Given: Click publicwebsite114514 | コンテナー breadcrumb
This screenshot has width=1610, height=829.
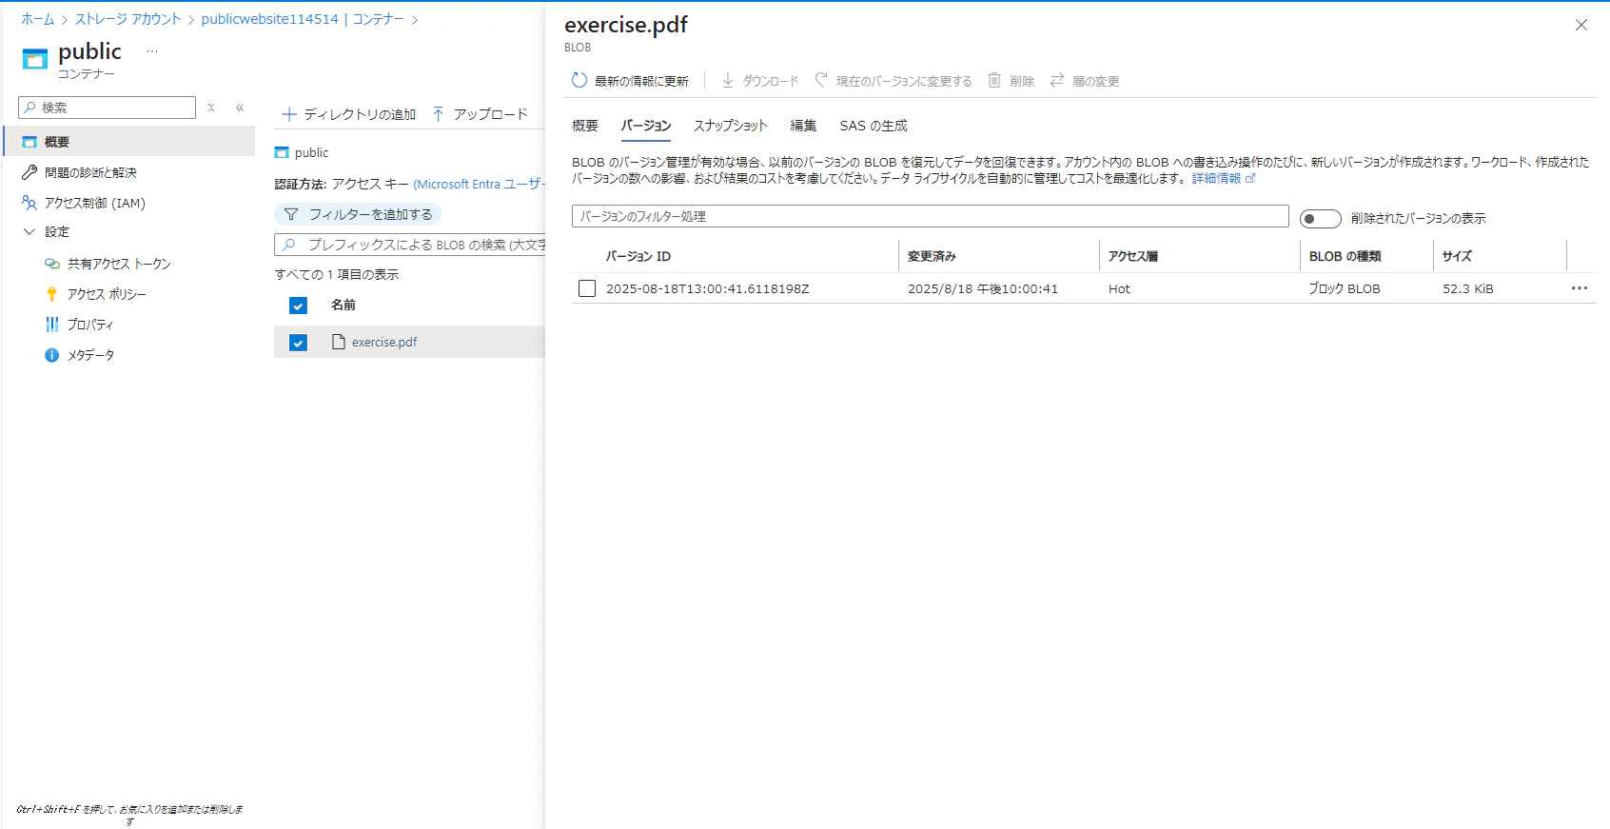Looking at the screenshot, I should [303, 19].
